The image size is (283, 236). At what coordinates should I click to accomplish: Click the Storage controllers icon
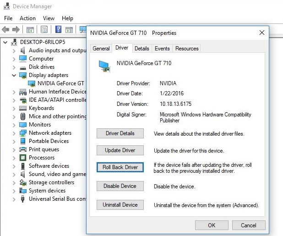23,182
